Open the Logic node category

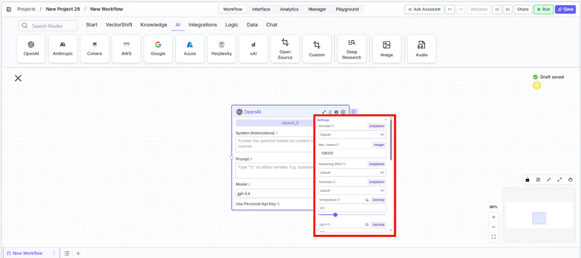(x=232, y=25)
